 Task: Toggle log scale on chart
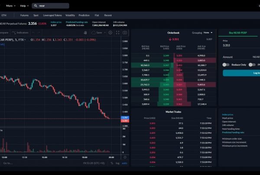click(117, 163)
